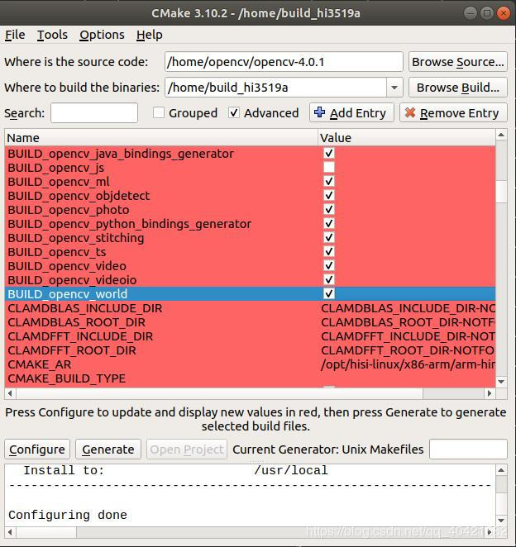516x547 pixels.
Task: Select the BUILD_opencv_stitching entry name
Action: click(x=76, y=238)
